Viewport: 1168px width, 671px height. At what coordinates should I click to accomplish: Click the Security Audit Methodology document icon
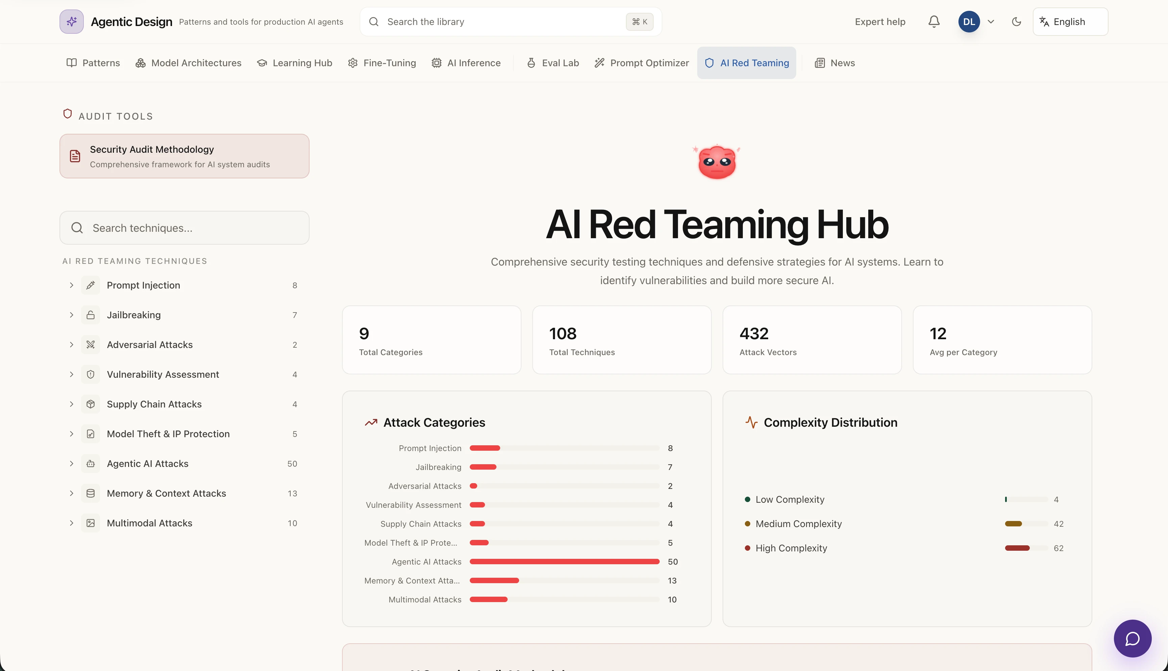click(x=75, y=156)
